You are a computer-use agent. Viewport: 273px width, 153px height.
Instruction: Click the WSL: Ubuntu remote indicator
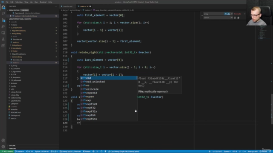(7, 151)
